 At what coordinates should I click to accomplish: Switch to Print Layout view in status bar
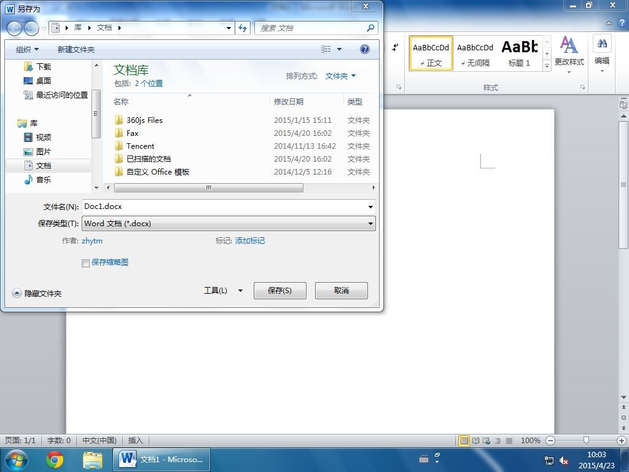click(x=464, y=441)
